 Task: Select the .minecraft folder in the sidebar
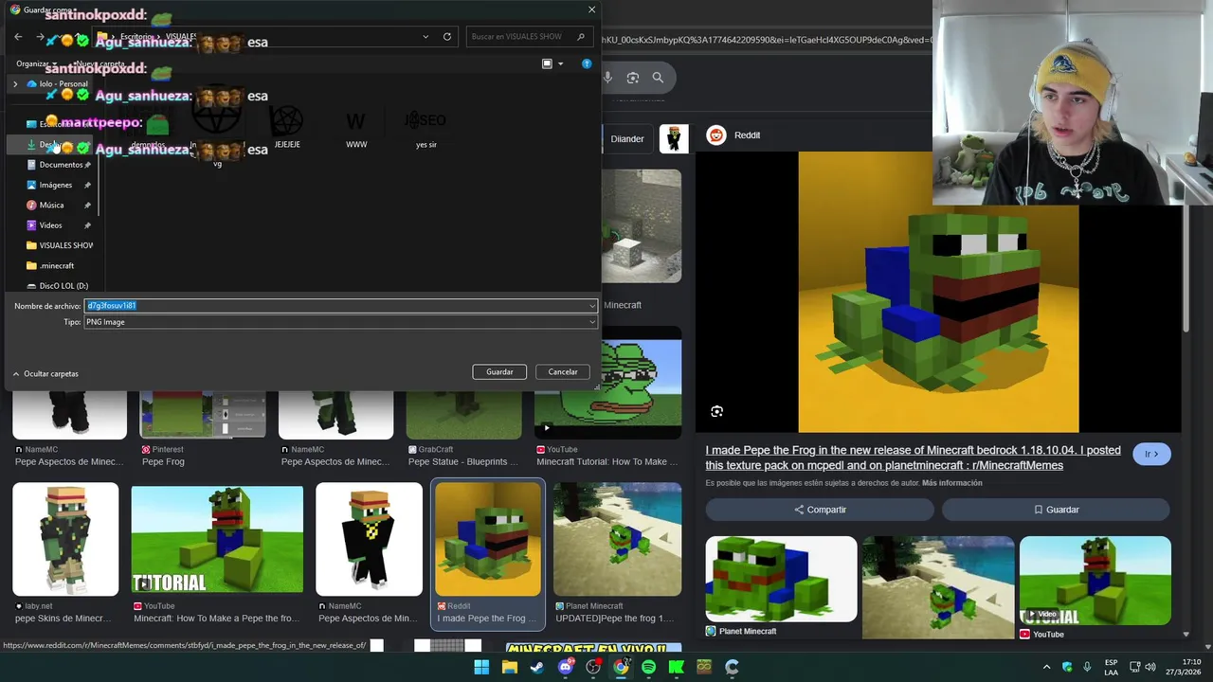(50, 265)
